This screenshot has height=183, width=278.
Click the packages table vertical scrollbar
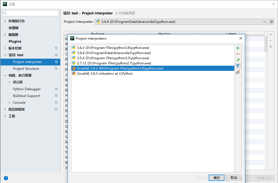pos(266,44)
